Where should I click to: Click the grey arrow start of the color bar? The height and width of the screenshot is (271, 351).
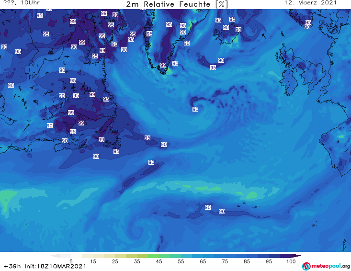56,256
